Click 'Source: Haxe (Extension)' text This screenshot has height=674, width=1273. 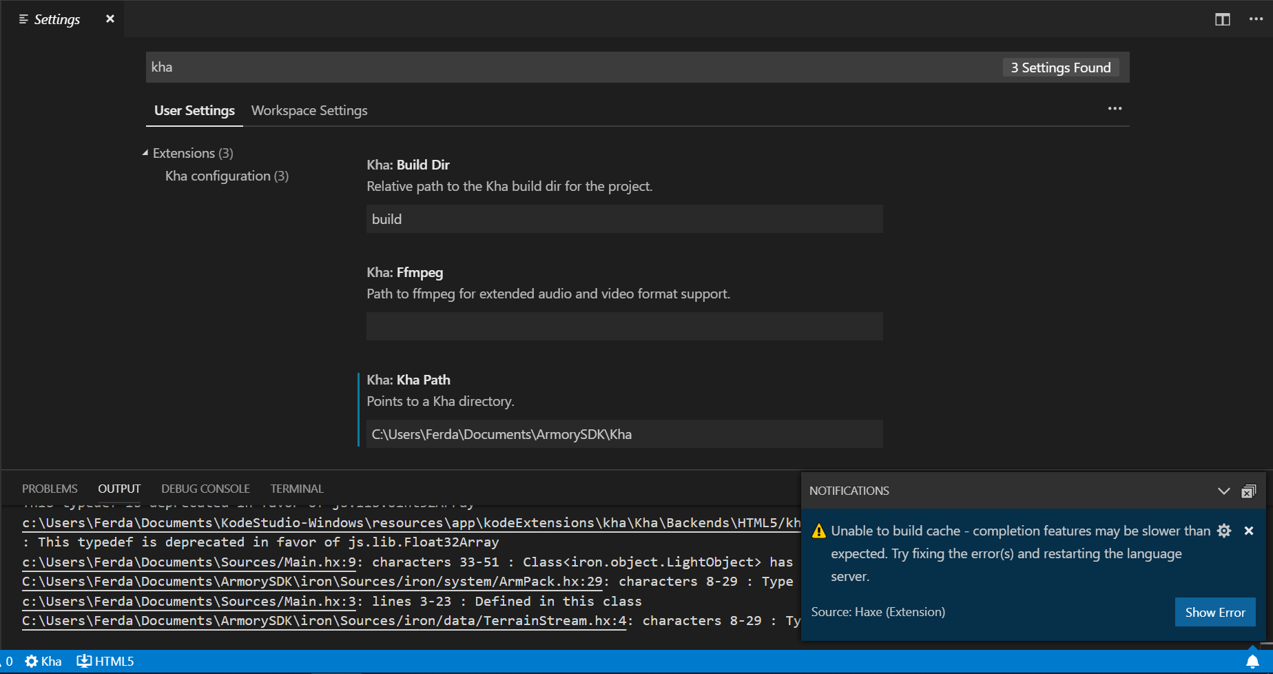pyautogui.click(x=878, y=612)
